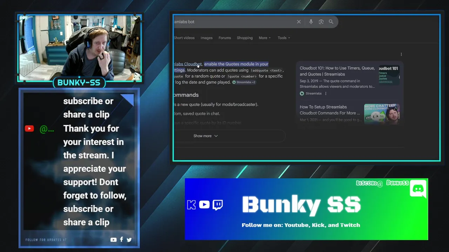Start voice search with the microphone icon
This screenshot has height=252, width=449.
(311, 22)
